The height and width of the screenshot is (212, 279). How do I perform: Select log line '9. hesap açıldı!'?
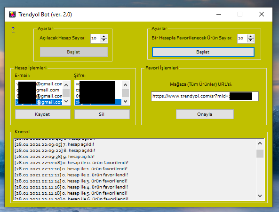coord(55,157)
